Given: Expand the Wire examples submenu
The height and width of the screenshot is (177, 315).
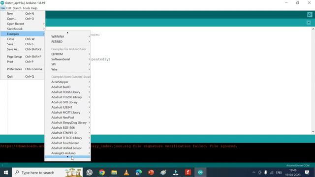Looking at the screenshot, I should pyautogui.click(x=68, y=69).
